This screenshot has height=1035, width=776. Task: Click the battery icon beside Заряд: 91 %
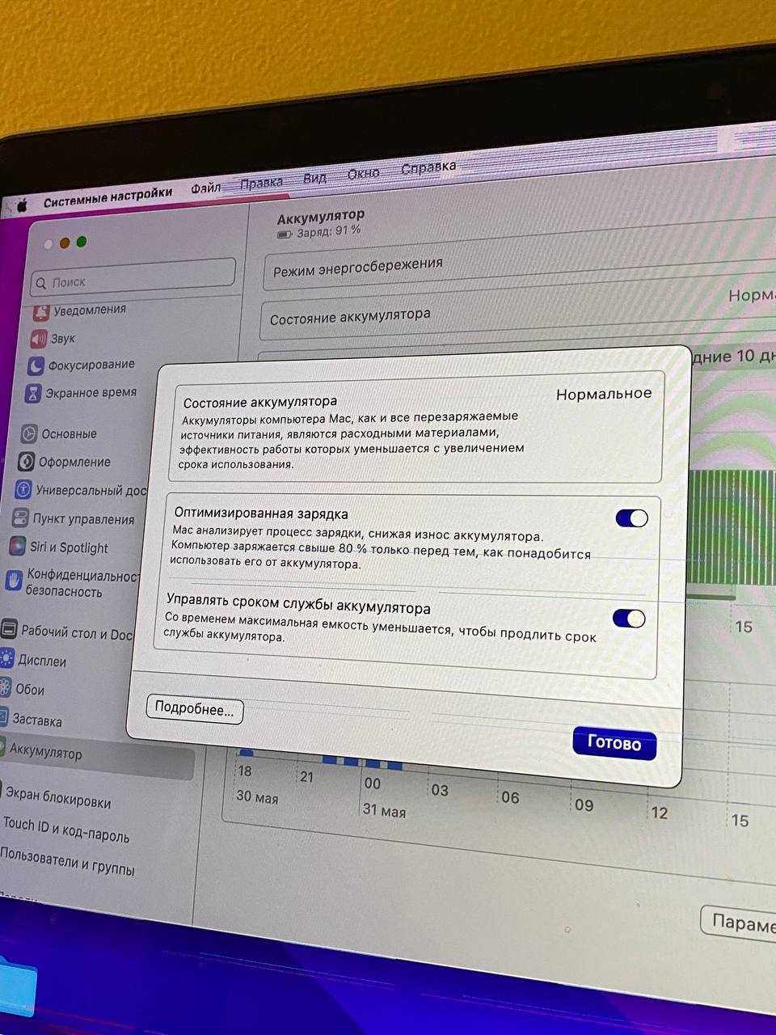pyautogui.click(x=285, y=234)
